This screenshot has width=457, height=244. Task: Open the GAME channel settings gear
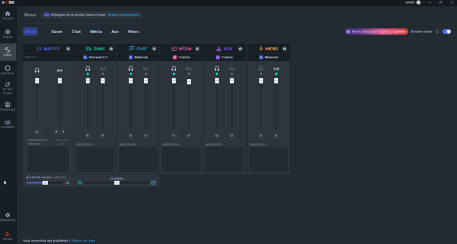[111, 49]
